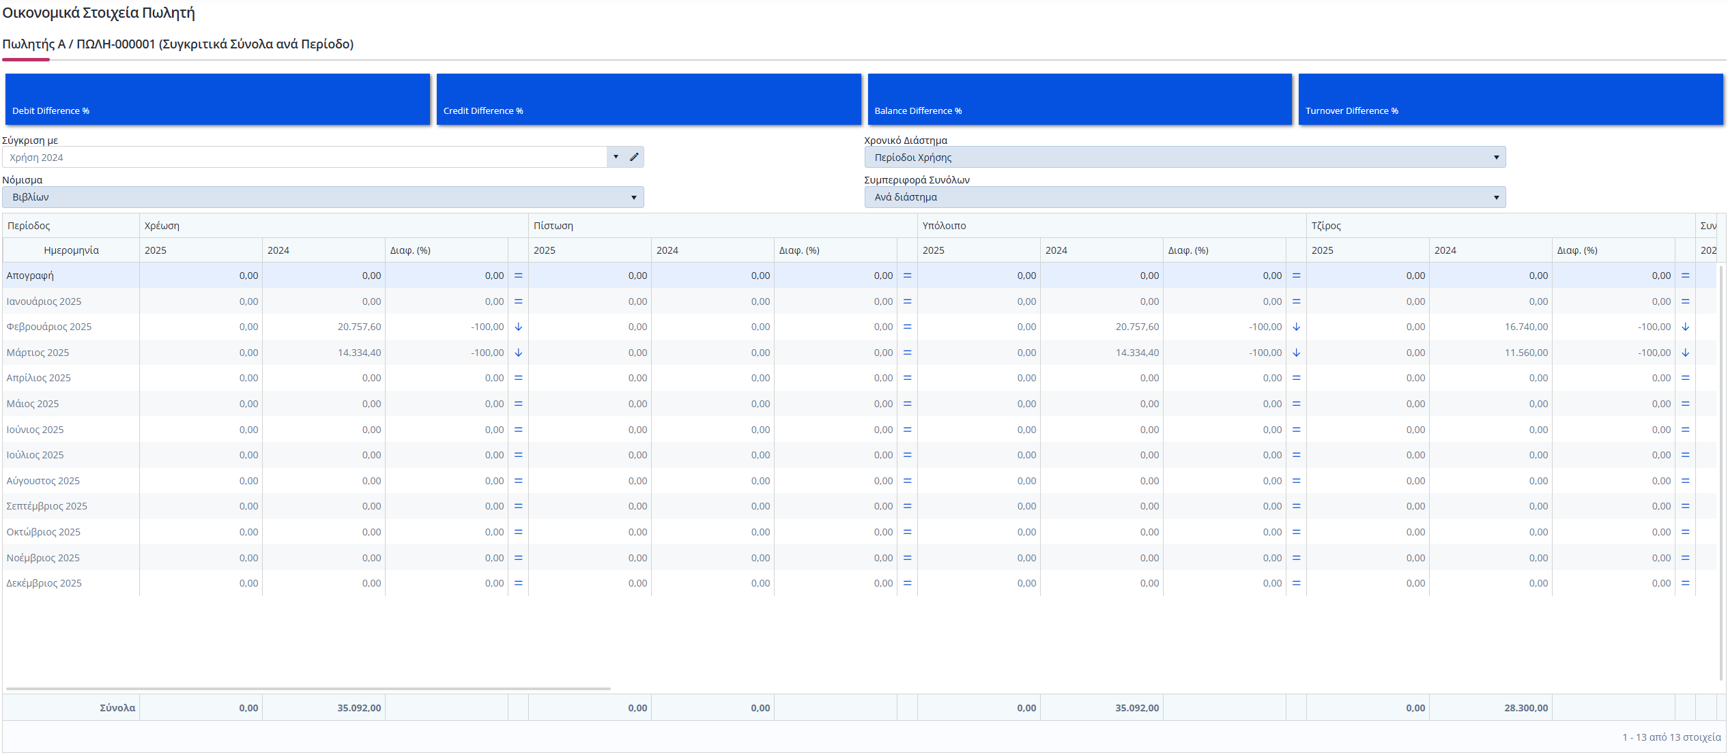This screenshot has height=755, width=1728.
Task: Click the 1 - 13 από 13 στοιχεία pager text
Action: coord(1671,737)
